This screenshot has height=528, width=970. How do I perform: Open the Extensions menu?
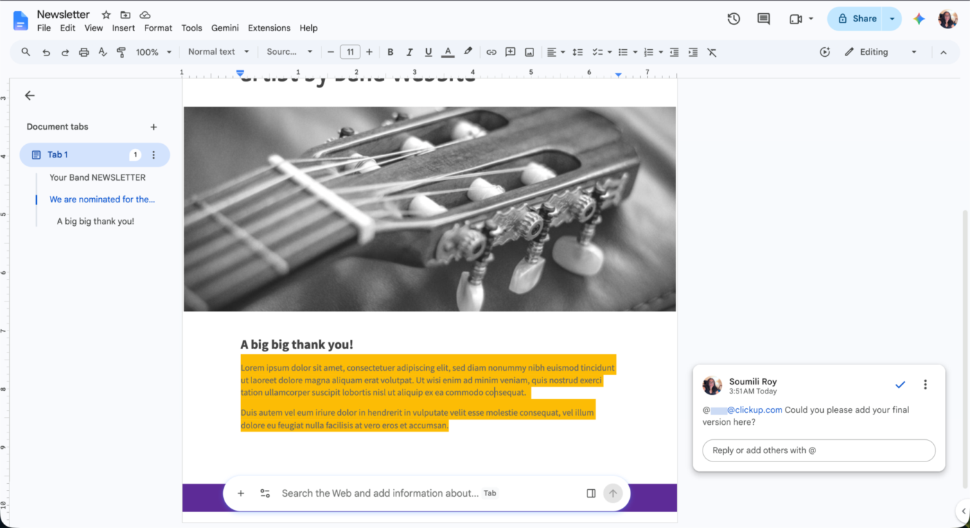pyautogui.click(x=269, y=28)
